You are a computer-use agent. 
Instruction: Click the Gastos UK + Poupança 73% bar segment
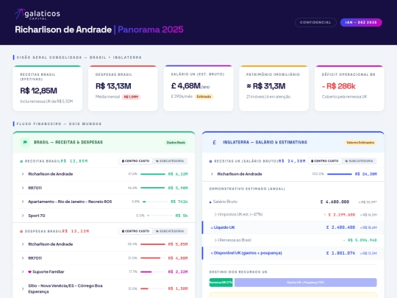click(305, 283)
